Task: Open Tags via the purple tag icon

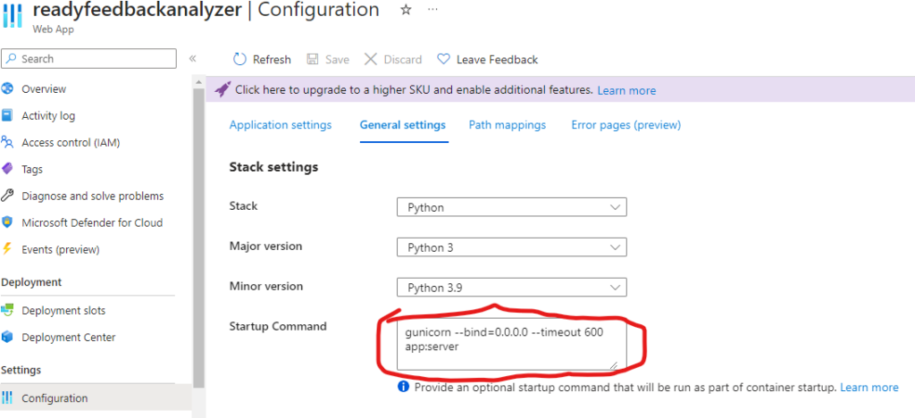Action: (8, 169)
